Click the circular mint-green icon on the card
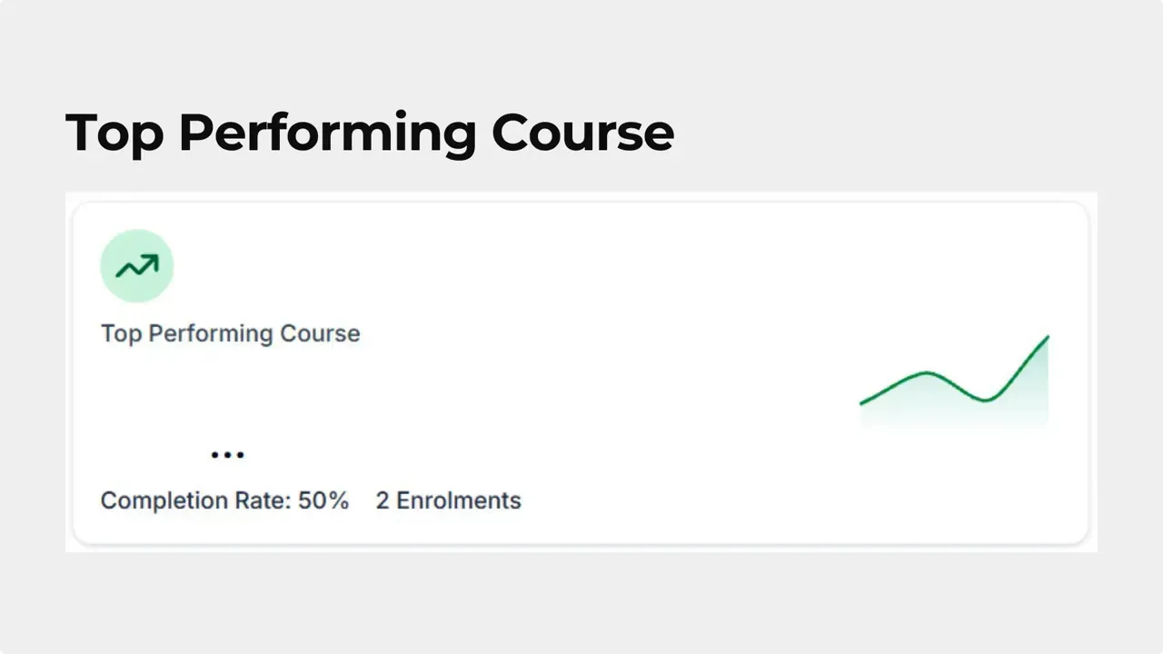1163x654 pixels. pyautogui.click(x=136, y=265)
